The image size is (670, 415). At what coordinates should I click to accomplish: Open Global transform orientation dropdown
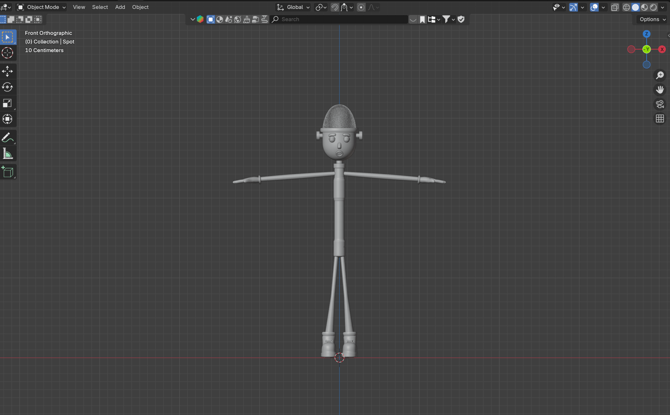[294, 7]
